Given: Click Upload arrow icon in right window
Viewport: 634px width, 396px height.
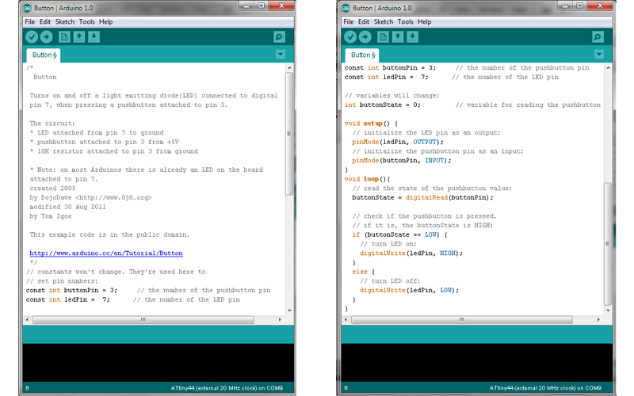Looking at the screenshot, I should tap(365, 36).
